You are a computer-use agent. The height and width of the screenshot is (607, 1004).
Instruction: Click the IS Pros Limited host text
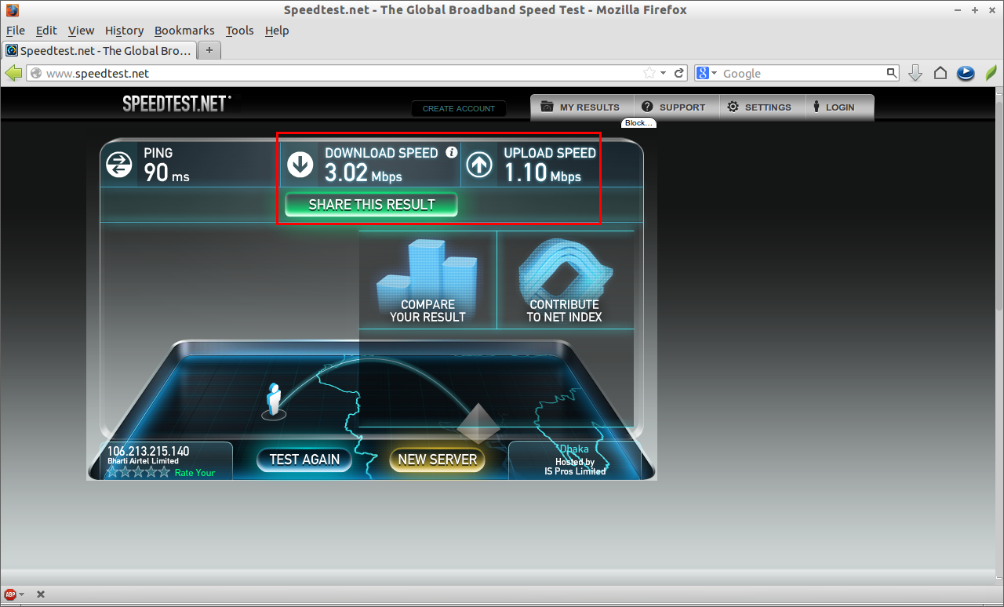click(575, 471)
